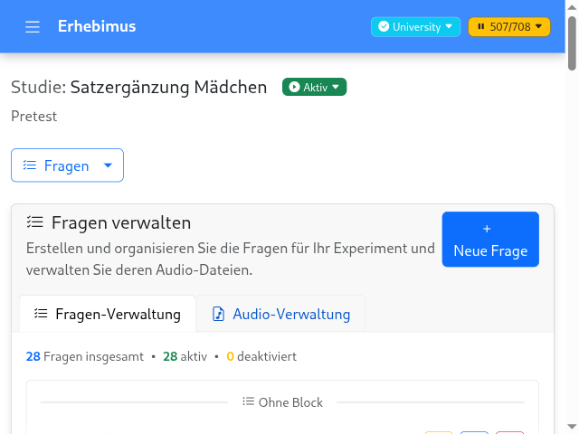Click the list icon on Fragen button
The image size is (579, 434).
click(x=30, y=165)
